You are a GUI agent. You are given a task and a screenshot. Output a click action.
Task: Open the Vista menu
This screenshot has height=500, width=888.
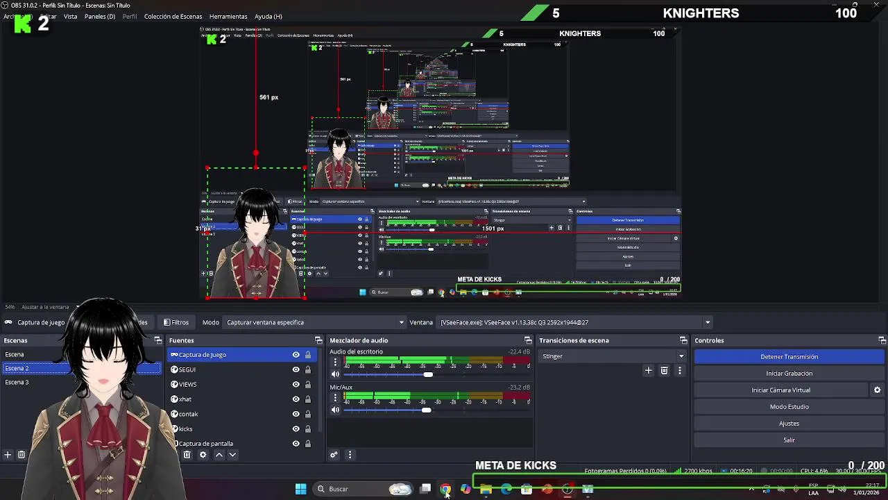pos(70,16)
